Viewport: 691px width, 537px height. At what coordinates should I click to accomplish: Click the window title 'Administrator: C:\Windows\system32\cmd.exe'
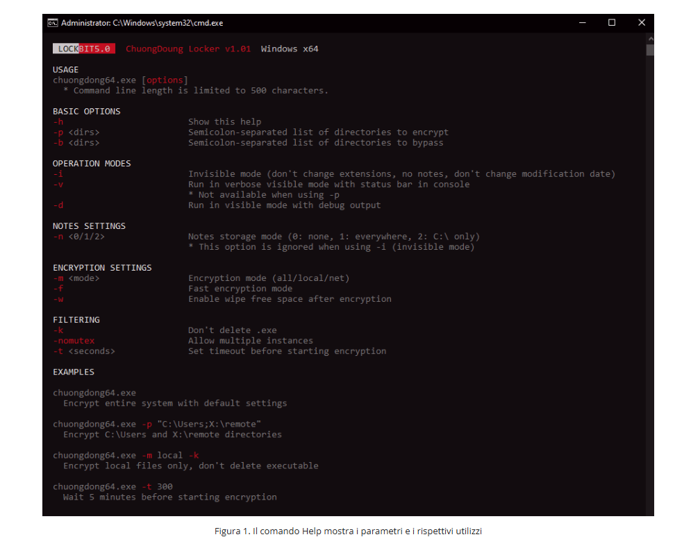[142, 23]
